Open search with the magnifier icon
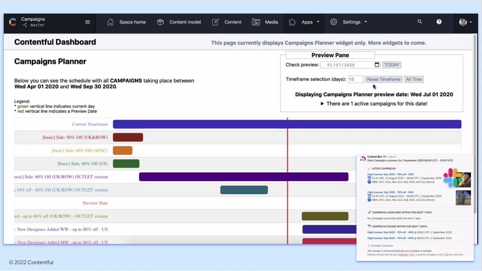 pos(420,22)
